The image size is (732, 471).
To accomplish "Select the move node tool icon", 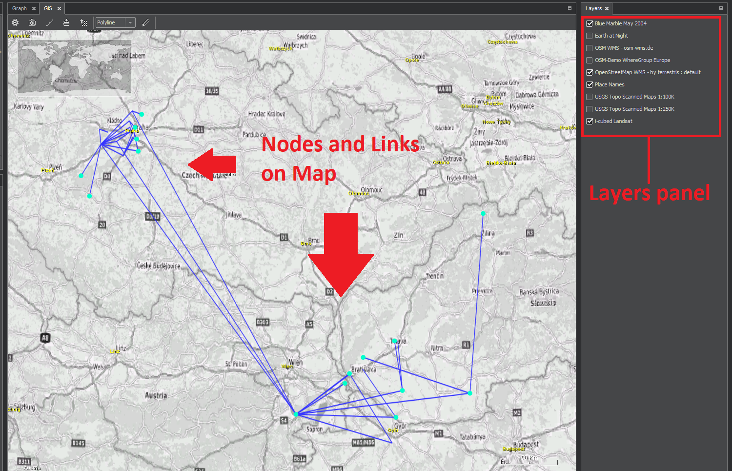I will point(83,22).
